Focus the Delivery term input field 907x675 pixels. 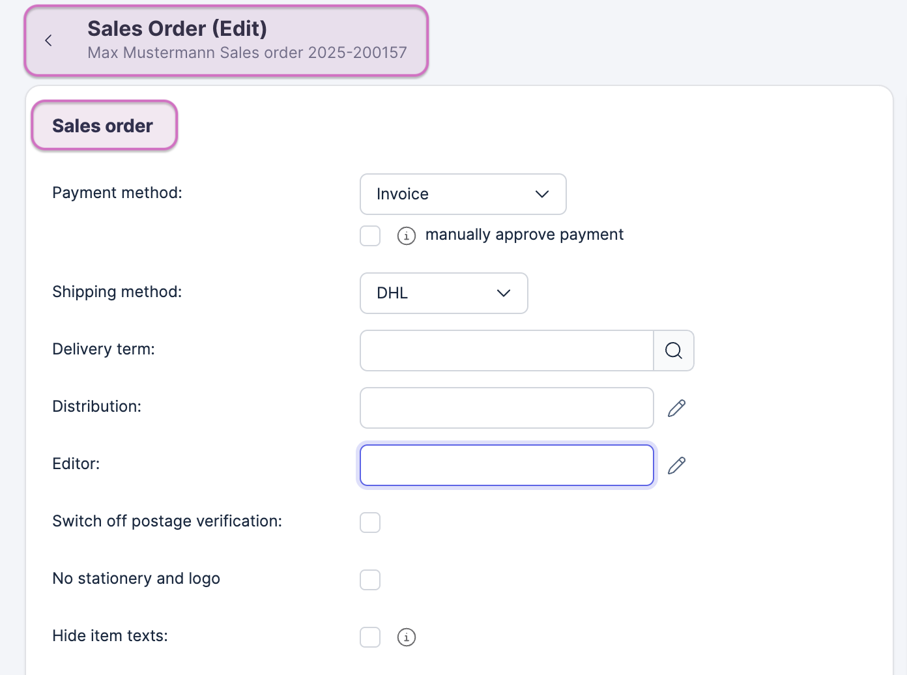pos(506,351)
